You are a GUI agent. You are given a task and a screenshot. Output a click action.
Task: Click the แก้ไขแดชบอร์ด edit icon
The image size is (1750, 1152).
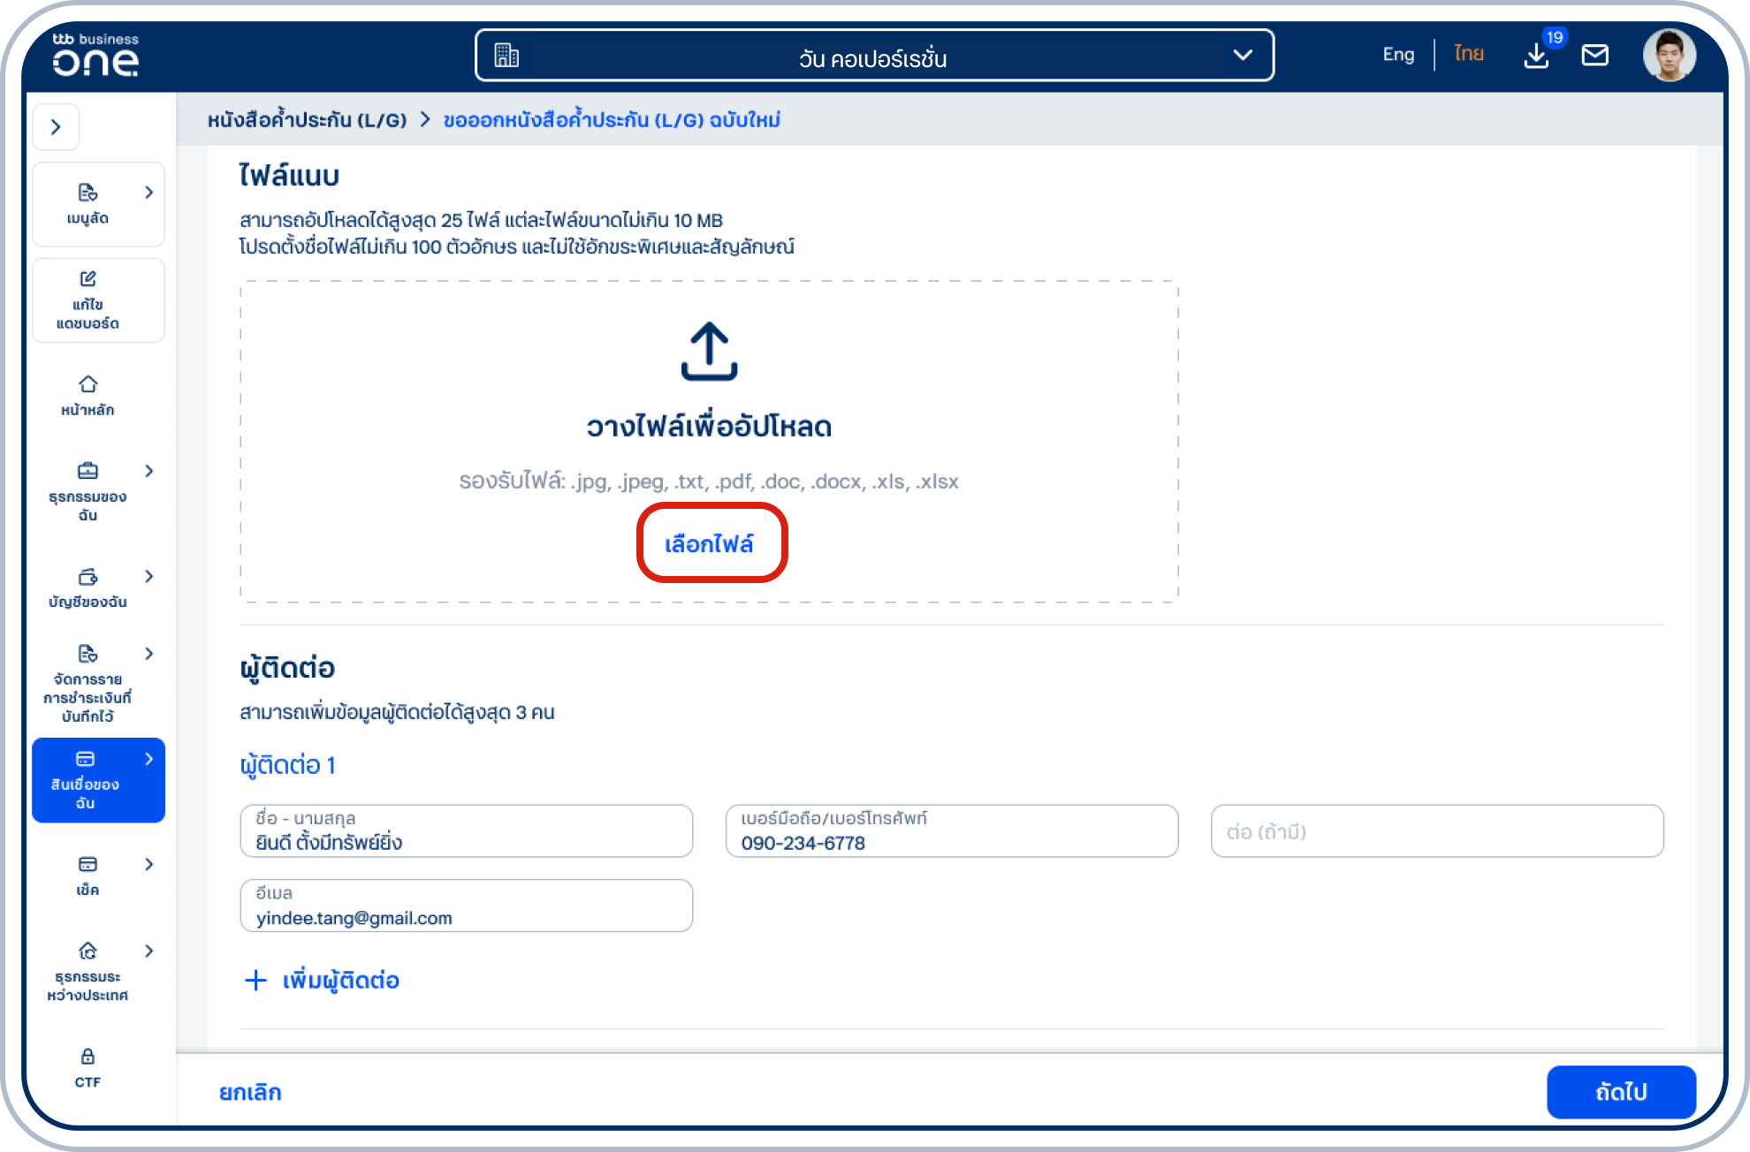click(x=87, y=279)
